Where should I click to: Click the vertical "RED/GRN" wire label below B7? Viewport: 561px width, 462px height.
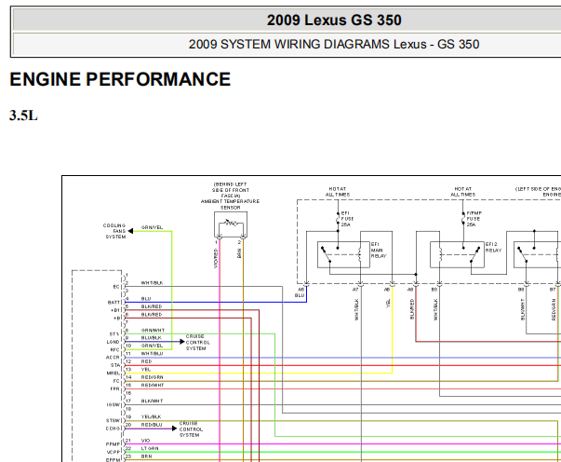[x=554, y=309]
